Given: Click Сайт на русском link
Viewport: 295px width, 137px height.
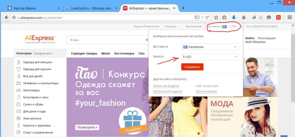Looking at the screenshot, I should (x=207, y=86).
